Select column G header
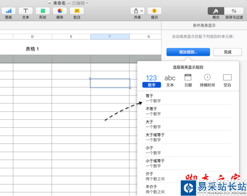This screenshot has height=196, width=247. (x=145, y=37)
